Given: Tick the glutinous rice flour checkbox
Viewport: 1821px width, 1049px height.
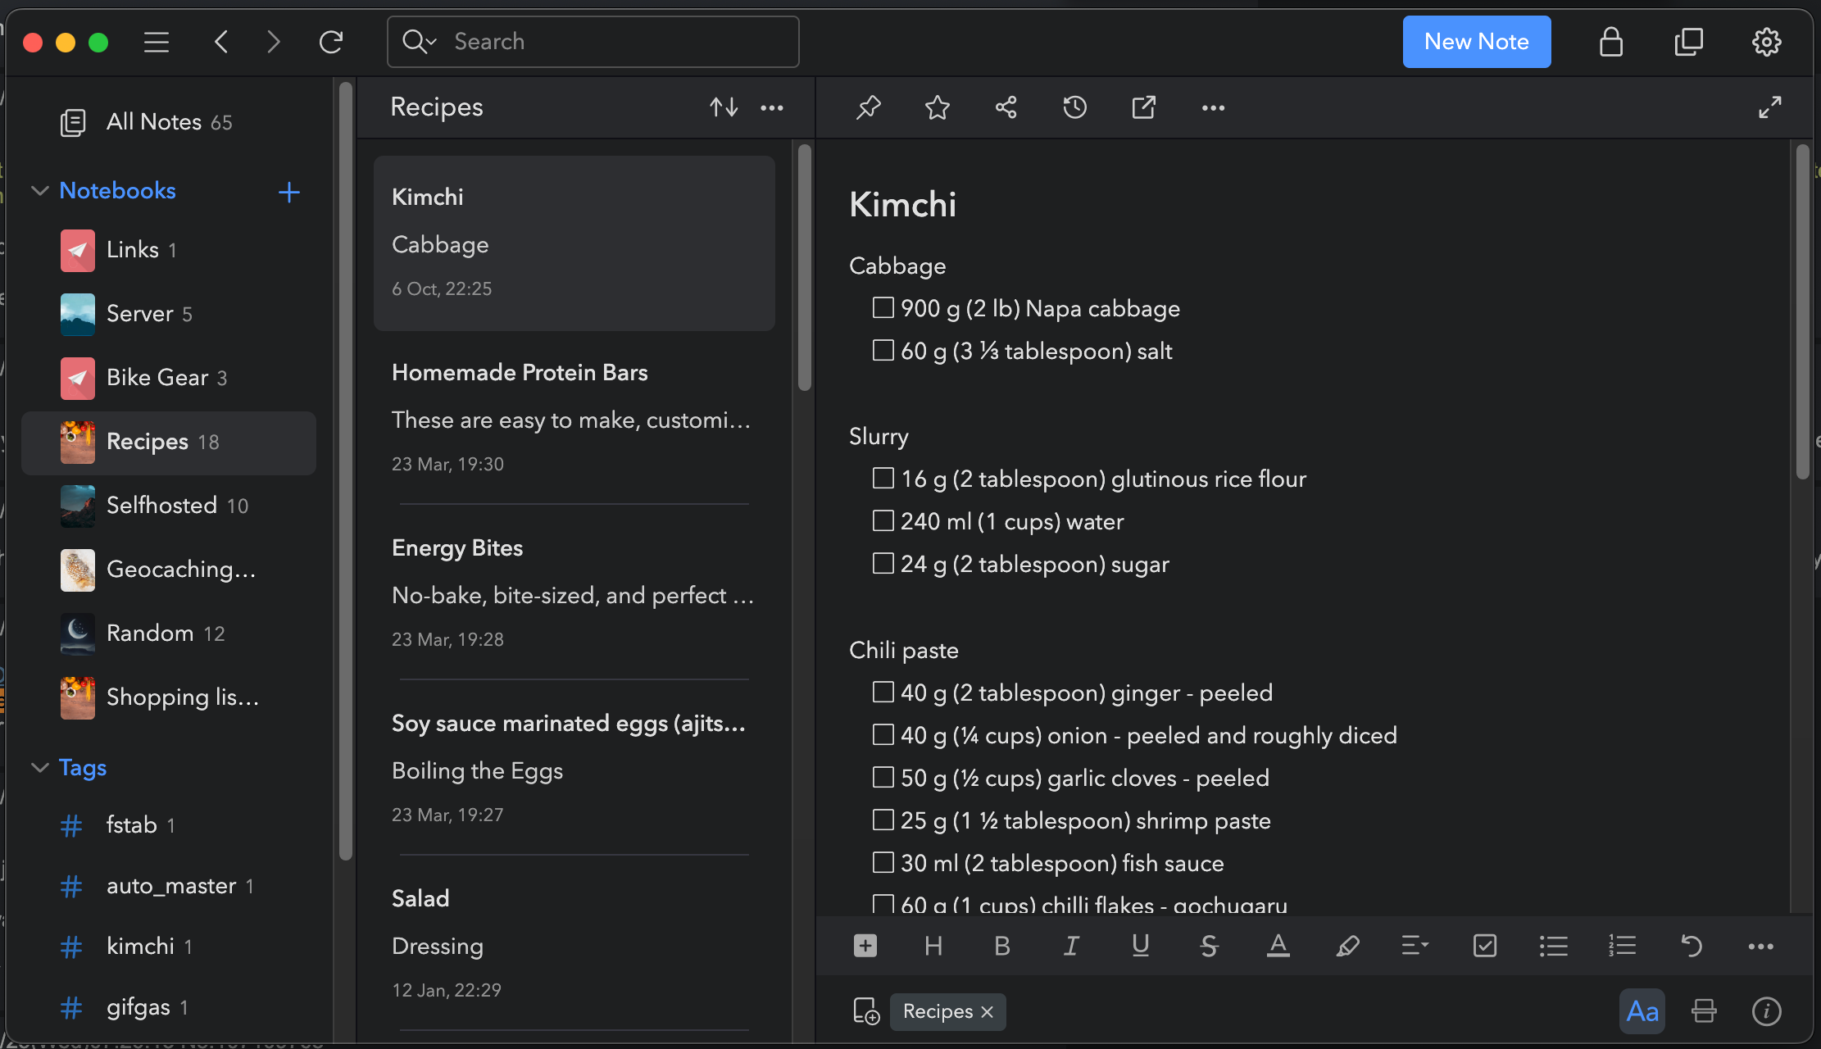Looking at the screenshot, I should (x=883, y=479).
